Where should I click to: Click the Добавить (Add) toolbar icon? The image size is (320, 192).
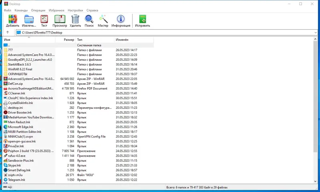[x=13, y=19]
